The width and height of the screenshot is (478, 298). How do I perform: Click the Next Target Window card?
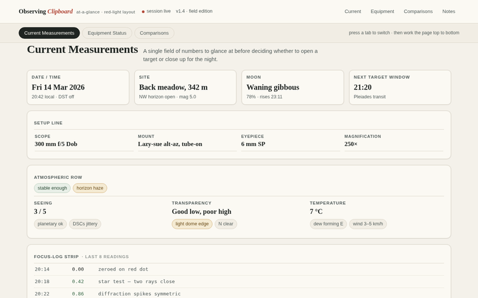400,87
